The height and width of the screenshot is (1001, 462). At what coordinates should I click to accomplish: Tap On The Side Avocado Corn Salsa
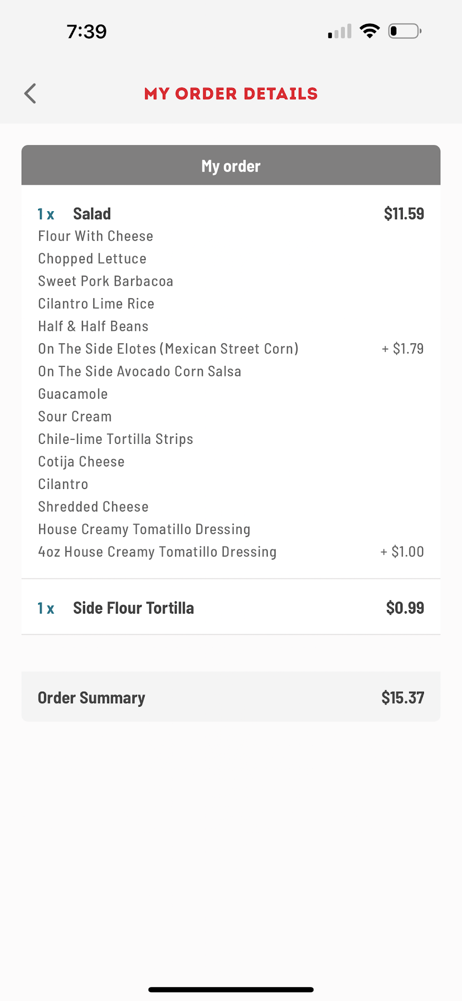point(140,371)
